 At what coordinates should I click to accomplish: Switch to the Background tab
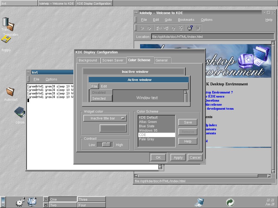coord(88,60)
